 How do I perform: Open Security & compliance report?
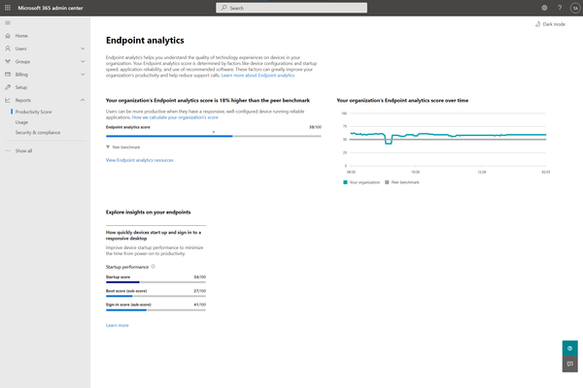[38, 133]
